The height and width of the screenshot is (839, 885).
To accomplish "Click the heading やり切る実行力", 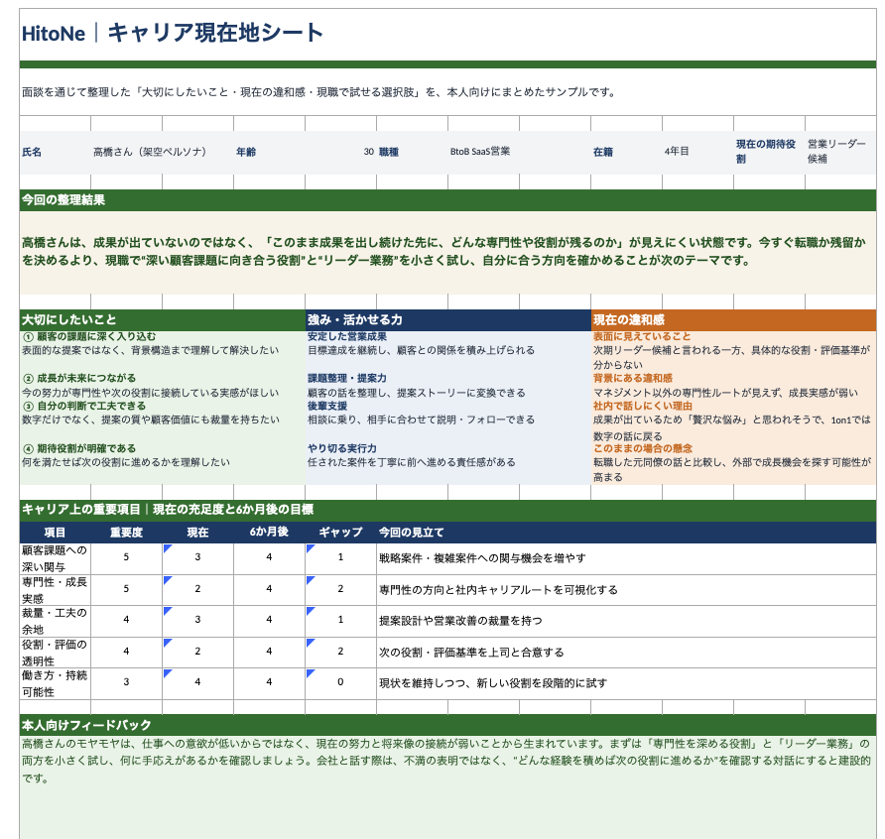I will coord(342,448).
